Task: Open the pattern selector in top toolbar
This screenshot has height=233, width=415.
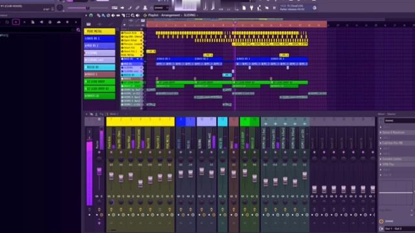Action: pos(161,8)
